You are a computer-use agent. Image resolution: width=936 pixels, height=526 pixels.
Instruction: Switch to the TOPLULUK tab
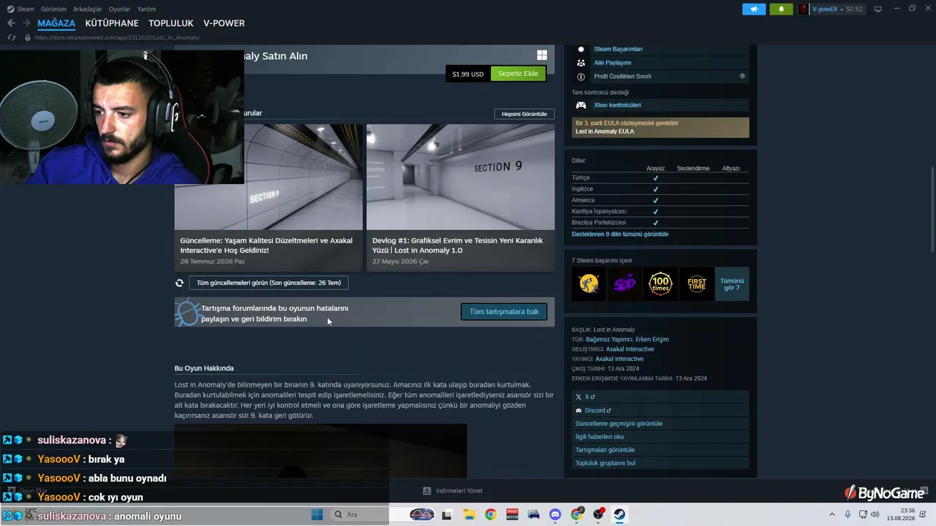coord(171,23)
